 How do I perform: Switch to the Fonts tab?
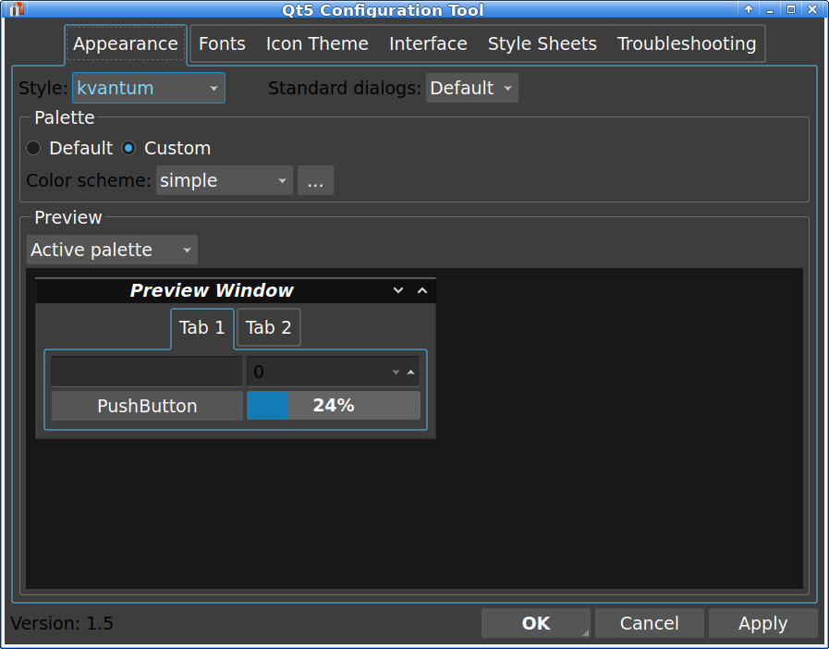[222, 43]
